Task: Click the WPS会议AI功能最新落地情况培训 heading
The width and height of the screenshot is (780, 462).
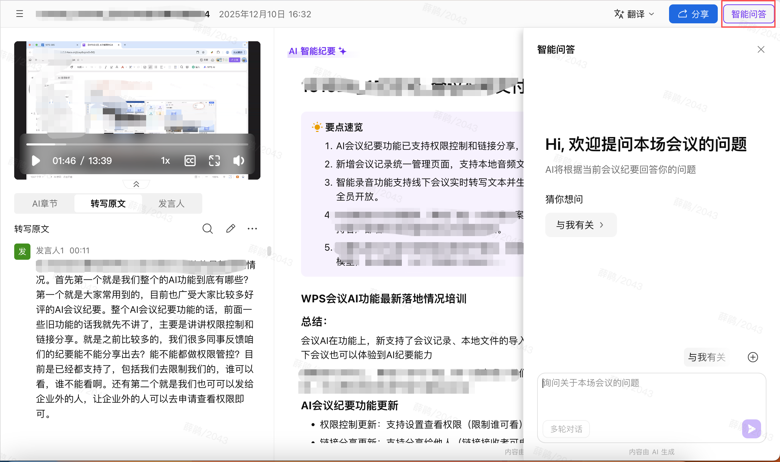Action: click(x=384, y=299)
